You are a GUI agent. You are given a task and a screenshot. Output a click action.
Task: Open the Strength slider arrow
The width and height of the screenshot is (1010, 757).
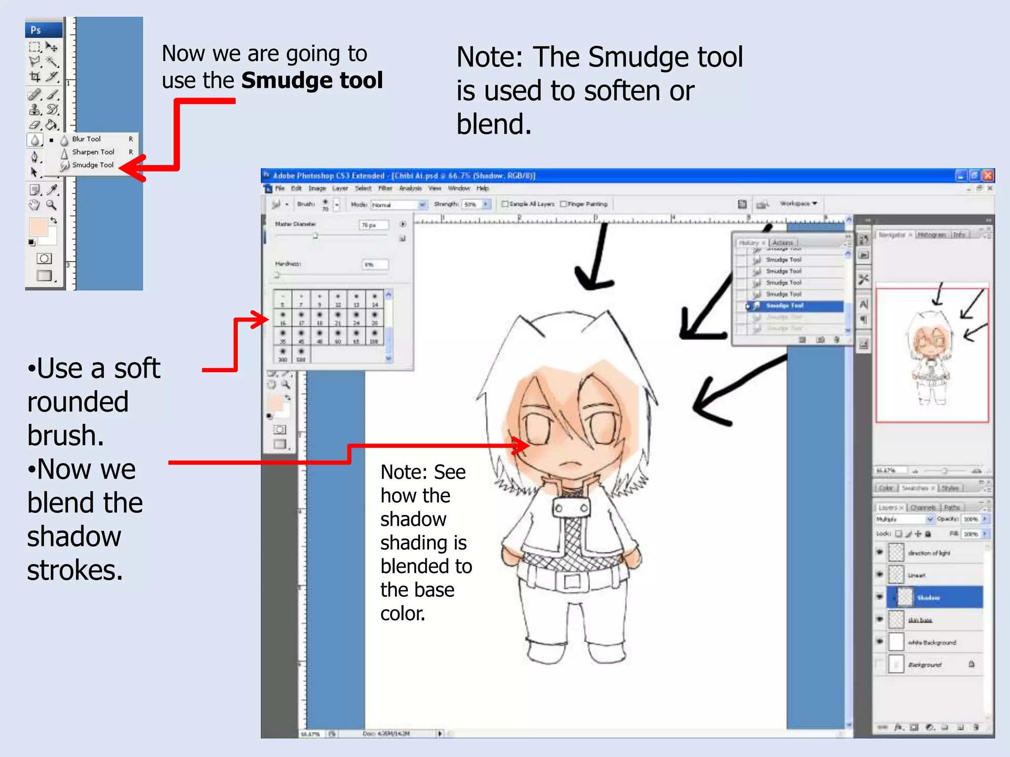(x=486, y=204)
